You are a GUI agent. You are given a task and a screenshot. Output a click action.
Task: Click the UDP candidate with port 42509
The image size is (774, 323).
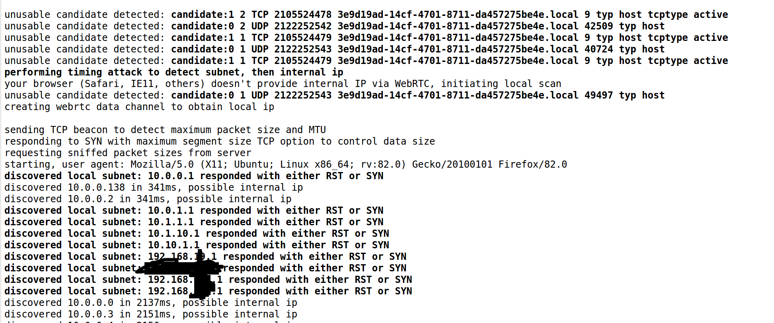pos(334,26)
